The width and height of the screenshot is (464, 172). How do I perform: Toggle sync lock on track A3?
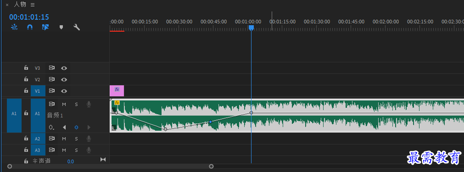[52, 150]
